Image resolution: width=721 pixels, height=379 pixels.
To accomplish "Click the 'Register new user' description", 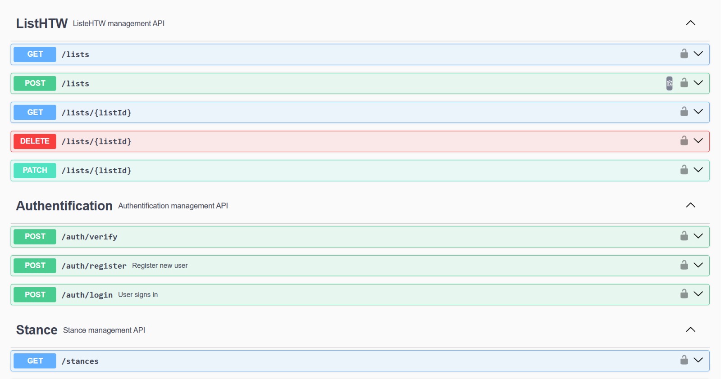I will point(160,266).
